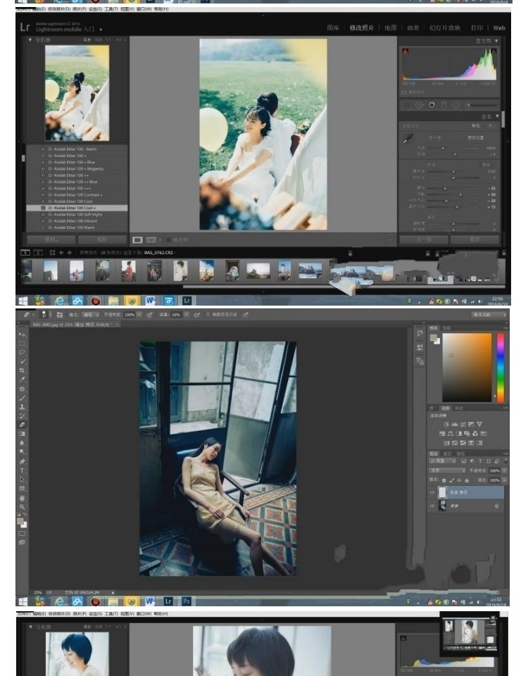Pick the White Balance eyedropper in Lightroom
528x676 pixels.
pos(408,139)
